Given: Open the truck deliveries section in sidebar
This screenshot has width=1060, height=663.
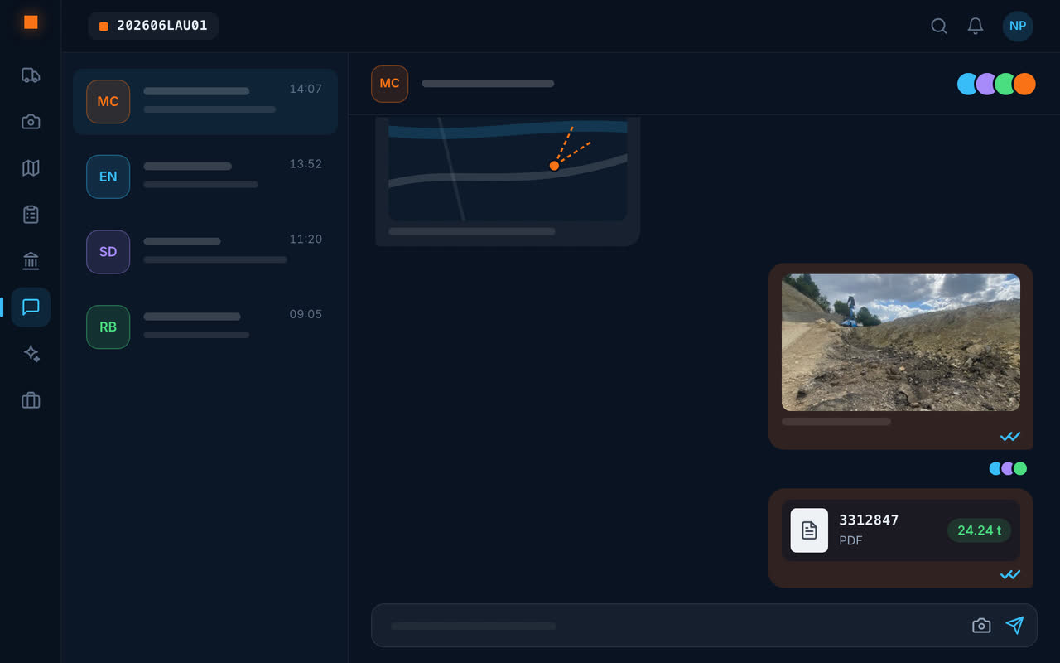Looking at the screenshot, I should click(x=31, y=75).
